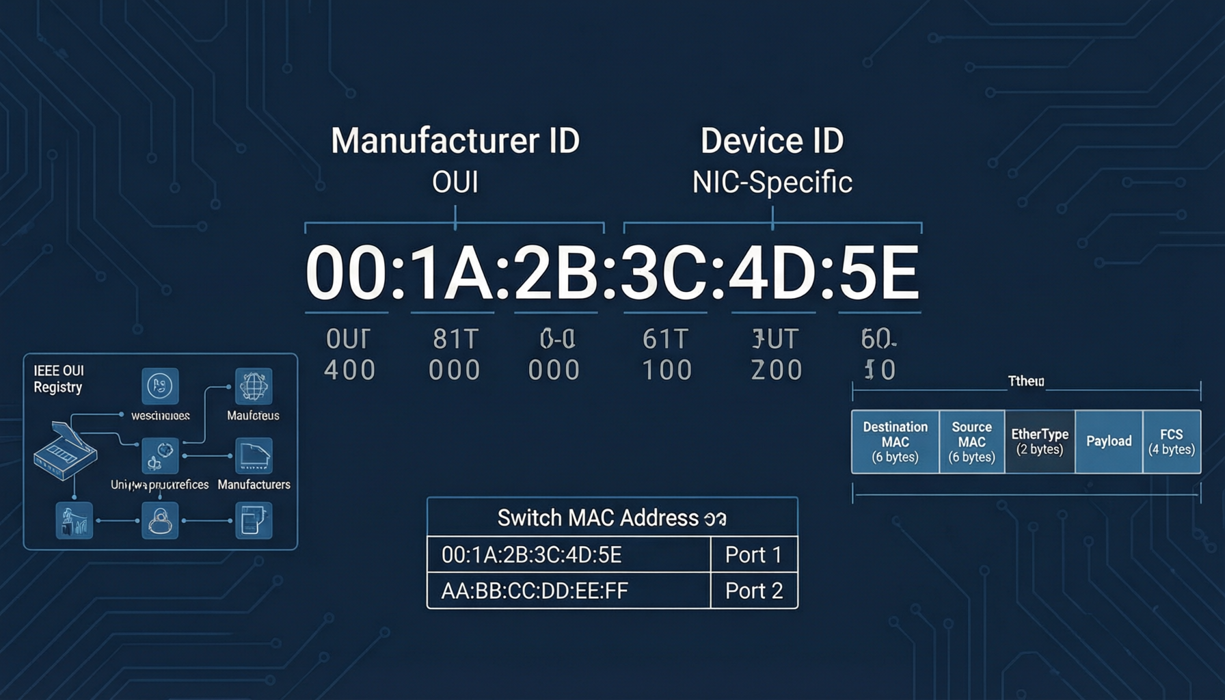Click the large 00:1A:2B:3C:4D:5E address headline

(x=612, y=273)
